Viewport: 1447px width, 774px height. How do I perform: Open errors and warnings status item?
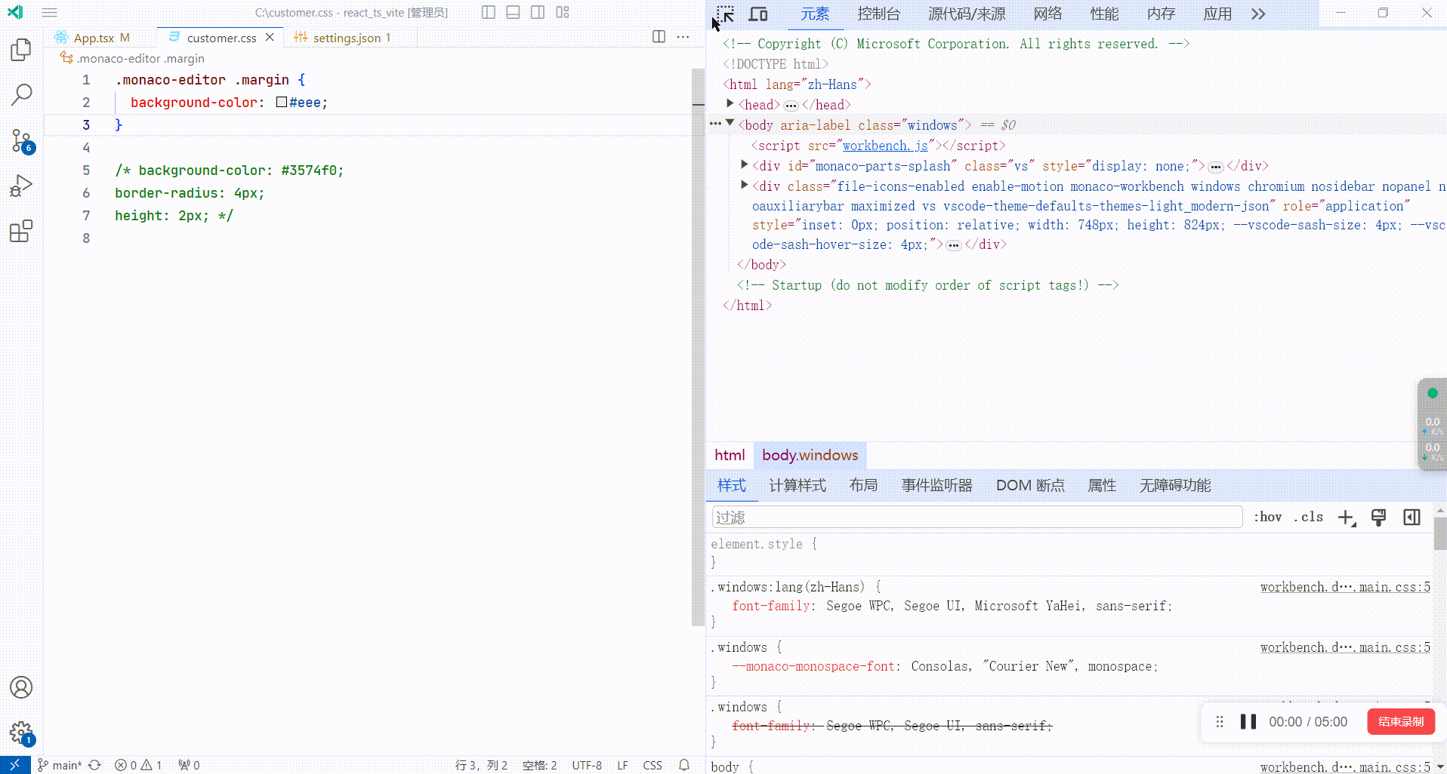coord(138,765)
